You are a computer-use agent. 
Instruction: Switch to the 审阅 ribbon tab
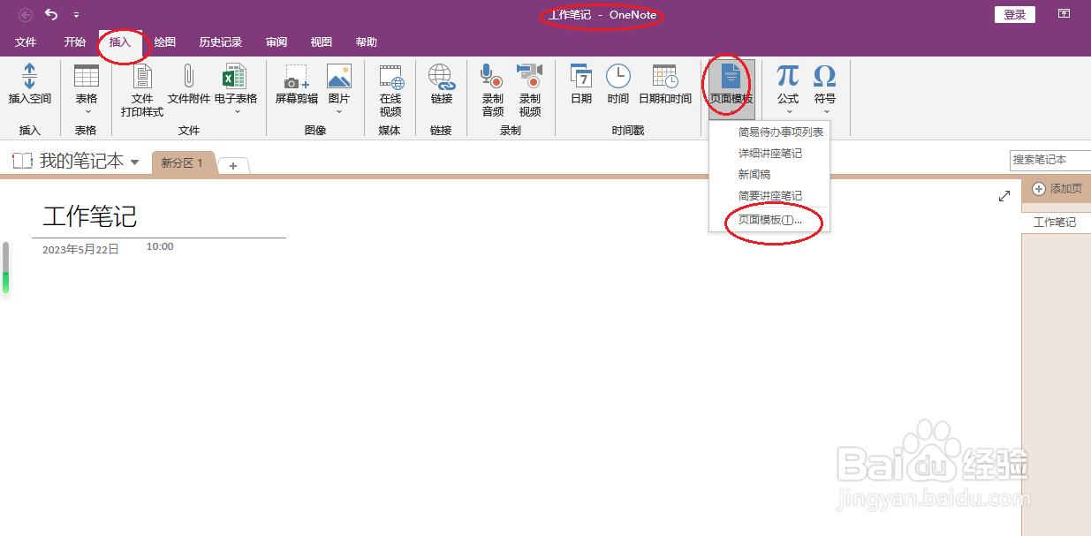coord(277,42)
